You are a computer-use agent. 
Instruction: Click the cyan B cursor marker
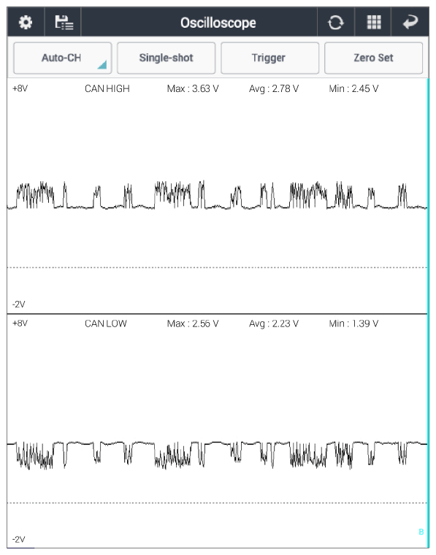pyautogui.click(x=421, y=532)
